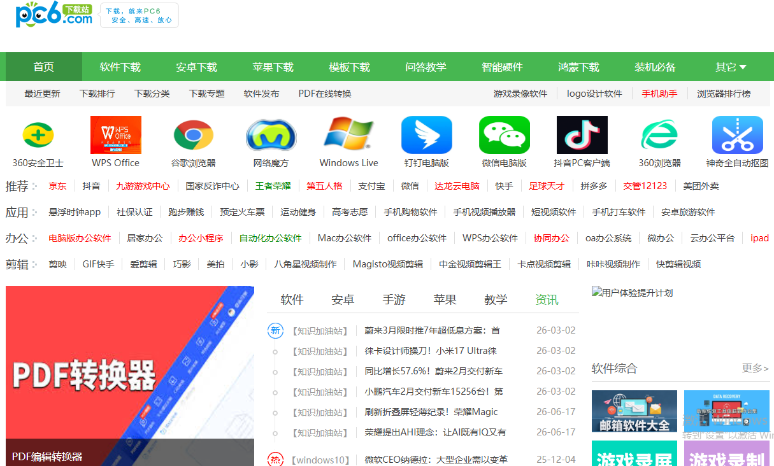The image size is (774, 466).
Task: Open the 微信电脑版 icon
Action: [x=505, y=135]
